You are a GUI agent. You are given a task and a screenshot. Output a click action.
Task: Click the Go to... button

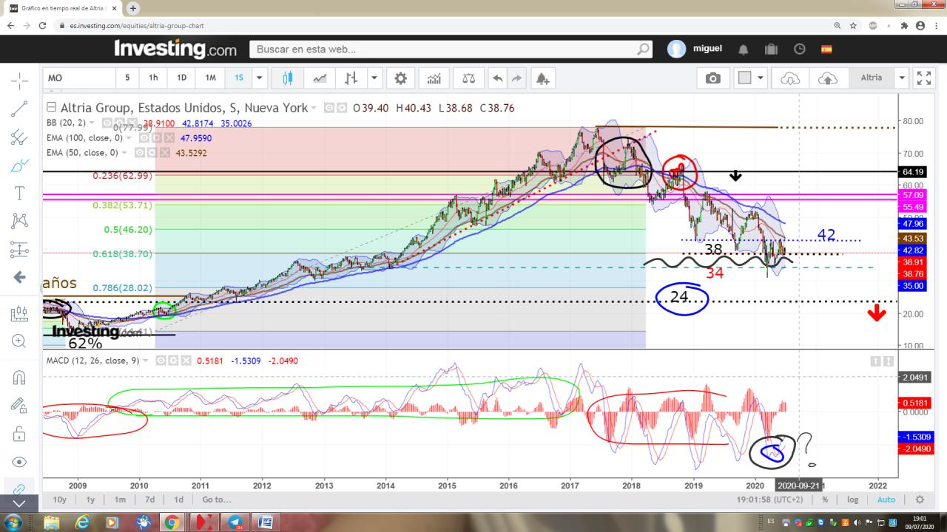218,499
